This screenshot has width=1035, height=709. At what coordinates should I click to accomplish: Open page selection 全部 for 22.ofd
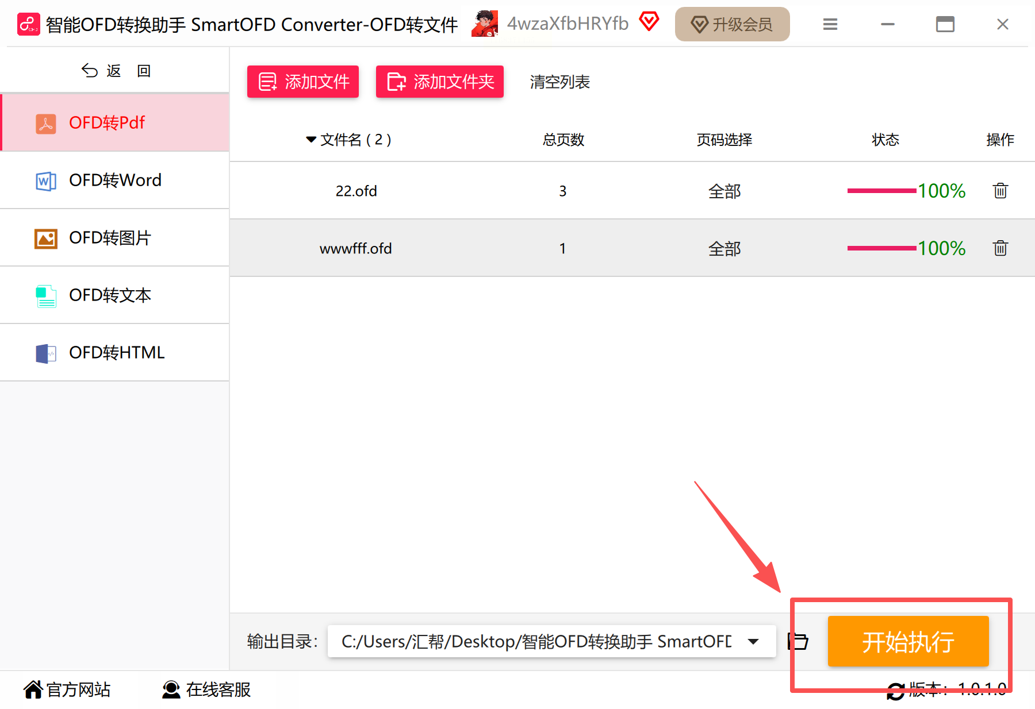click(724, 191)
